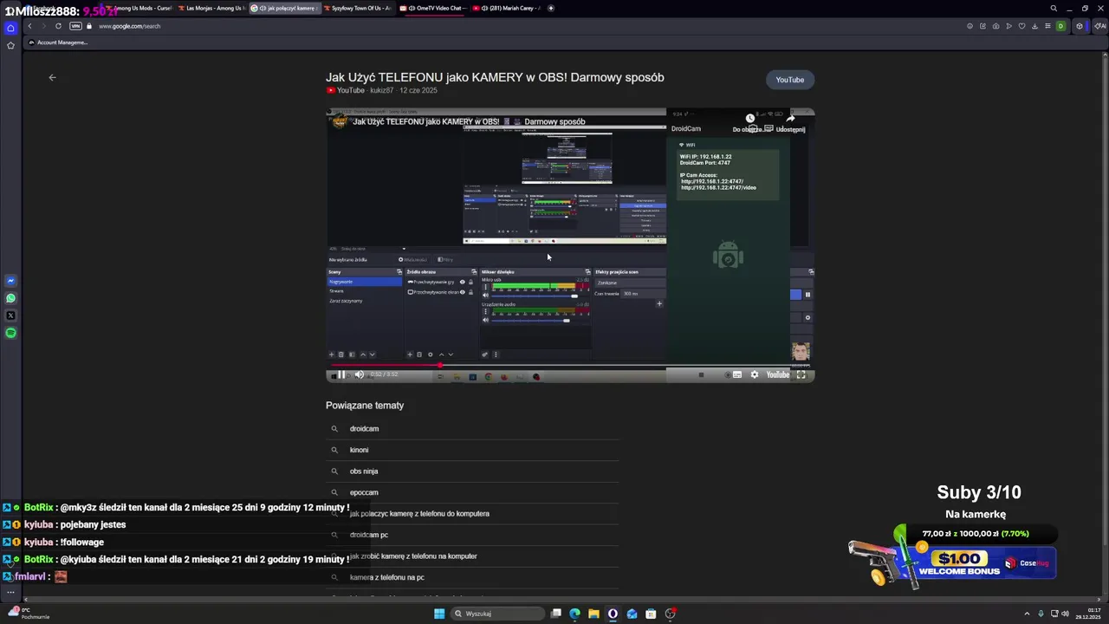Open the Easy Setup toolbar icon
Image resolution: width=1109 pixels, height=624 pixels.
[x=1047, y=26]
